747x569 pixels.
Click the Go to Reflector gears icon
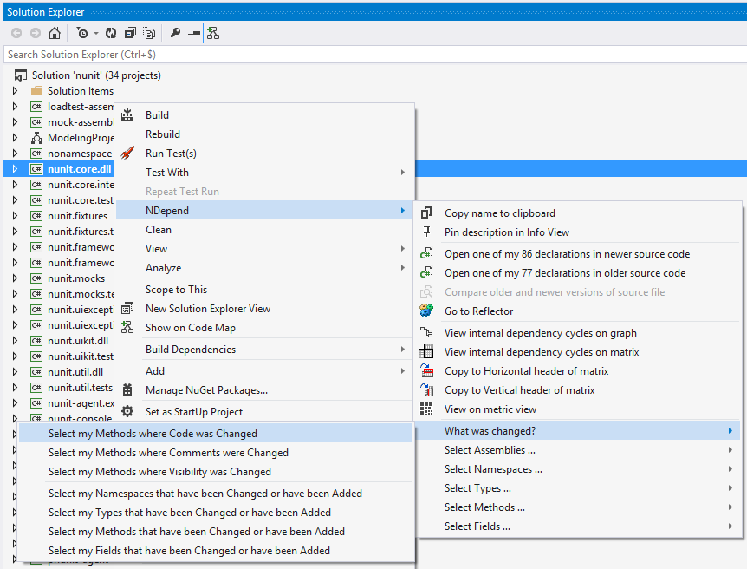pos(425,311)
